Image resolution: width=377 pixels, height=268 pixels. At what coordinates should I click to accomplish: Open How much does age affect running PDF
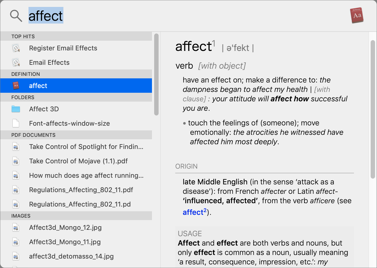click(x=76, y=175)
